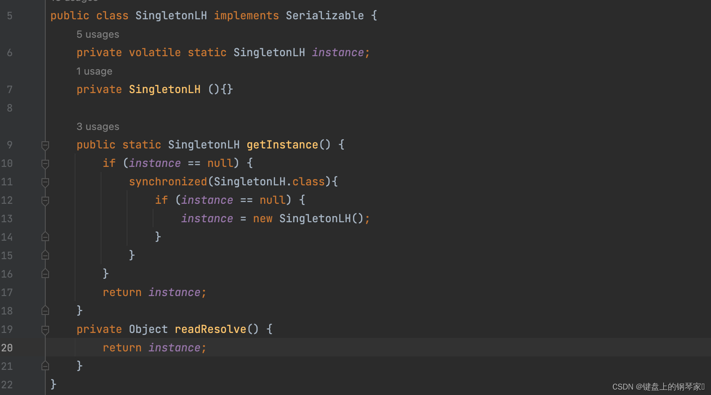Click the 'volatile' keyword on line 6
Image resolution: width=711 pixels, height=395 pixels.
click(155, 53)
